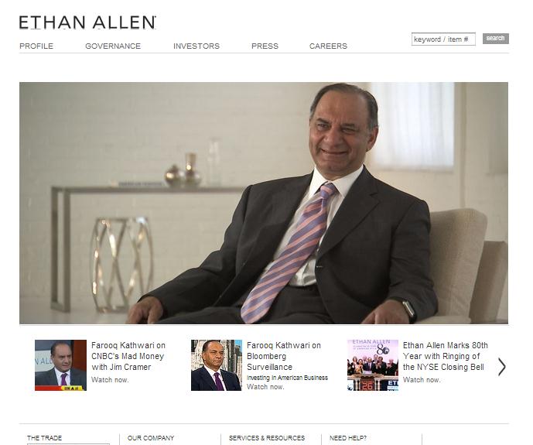
Task: Play the main video of the man in the suit
Action: click(264, 203)
